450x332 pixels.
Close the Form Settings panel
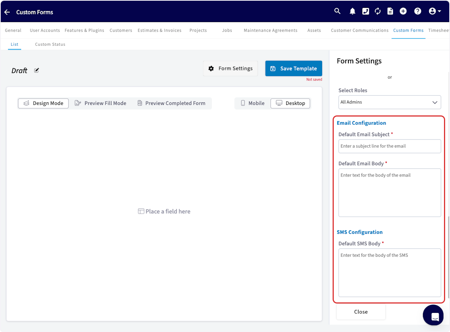[361, 312]
